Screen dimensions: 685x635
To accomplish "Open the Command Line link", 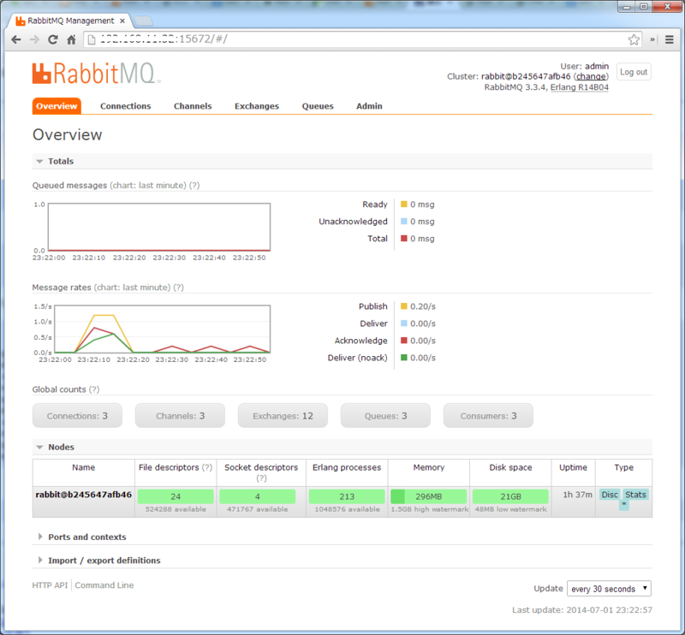I will (x=104, y=585).
